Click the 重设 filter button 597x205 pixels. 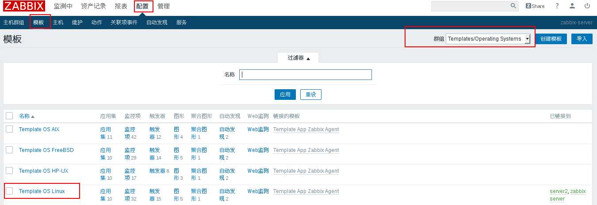(x=311, y=95)
